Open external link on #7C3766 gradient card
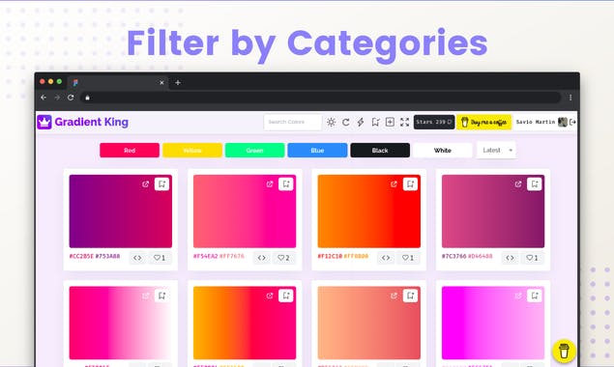Image resolution: width=614 pixels, height=367 pixels. tap(518, 183)
